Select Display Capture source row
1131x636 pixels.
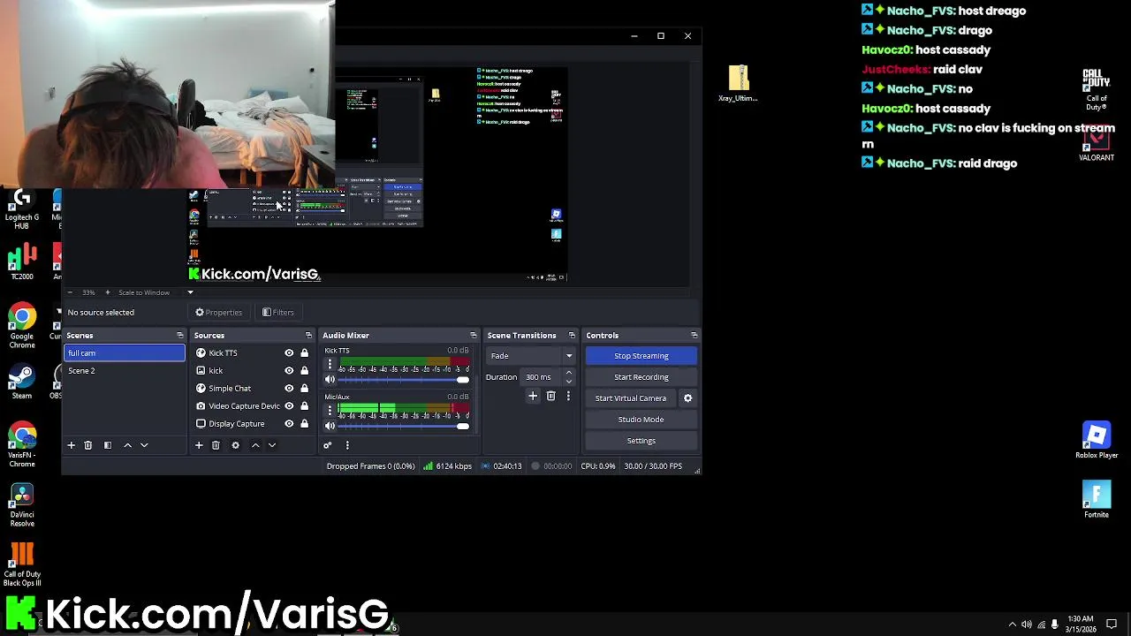coord(253,424)
